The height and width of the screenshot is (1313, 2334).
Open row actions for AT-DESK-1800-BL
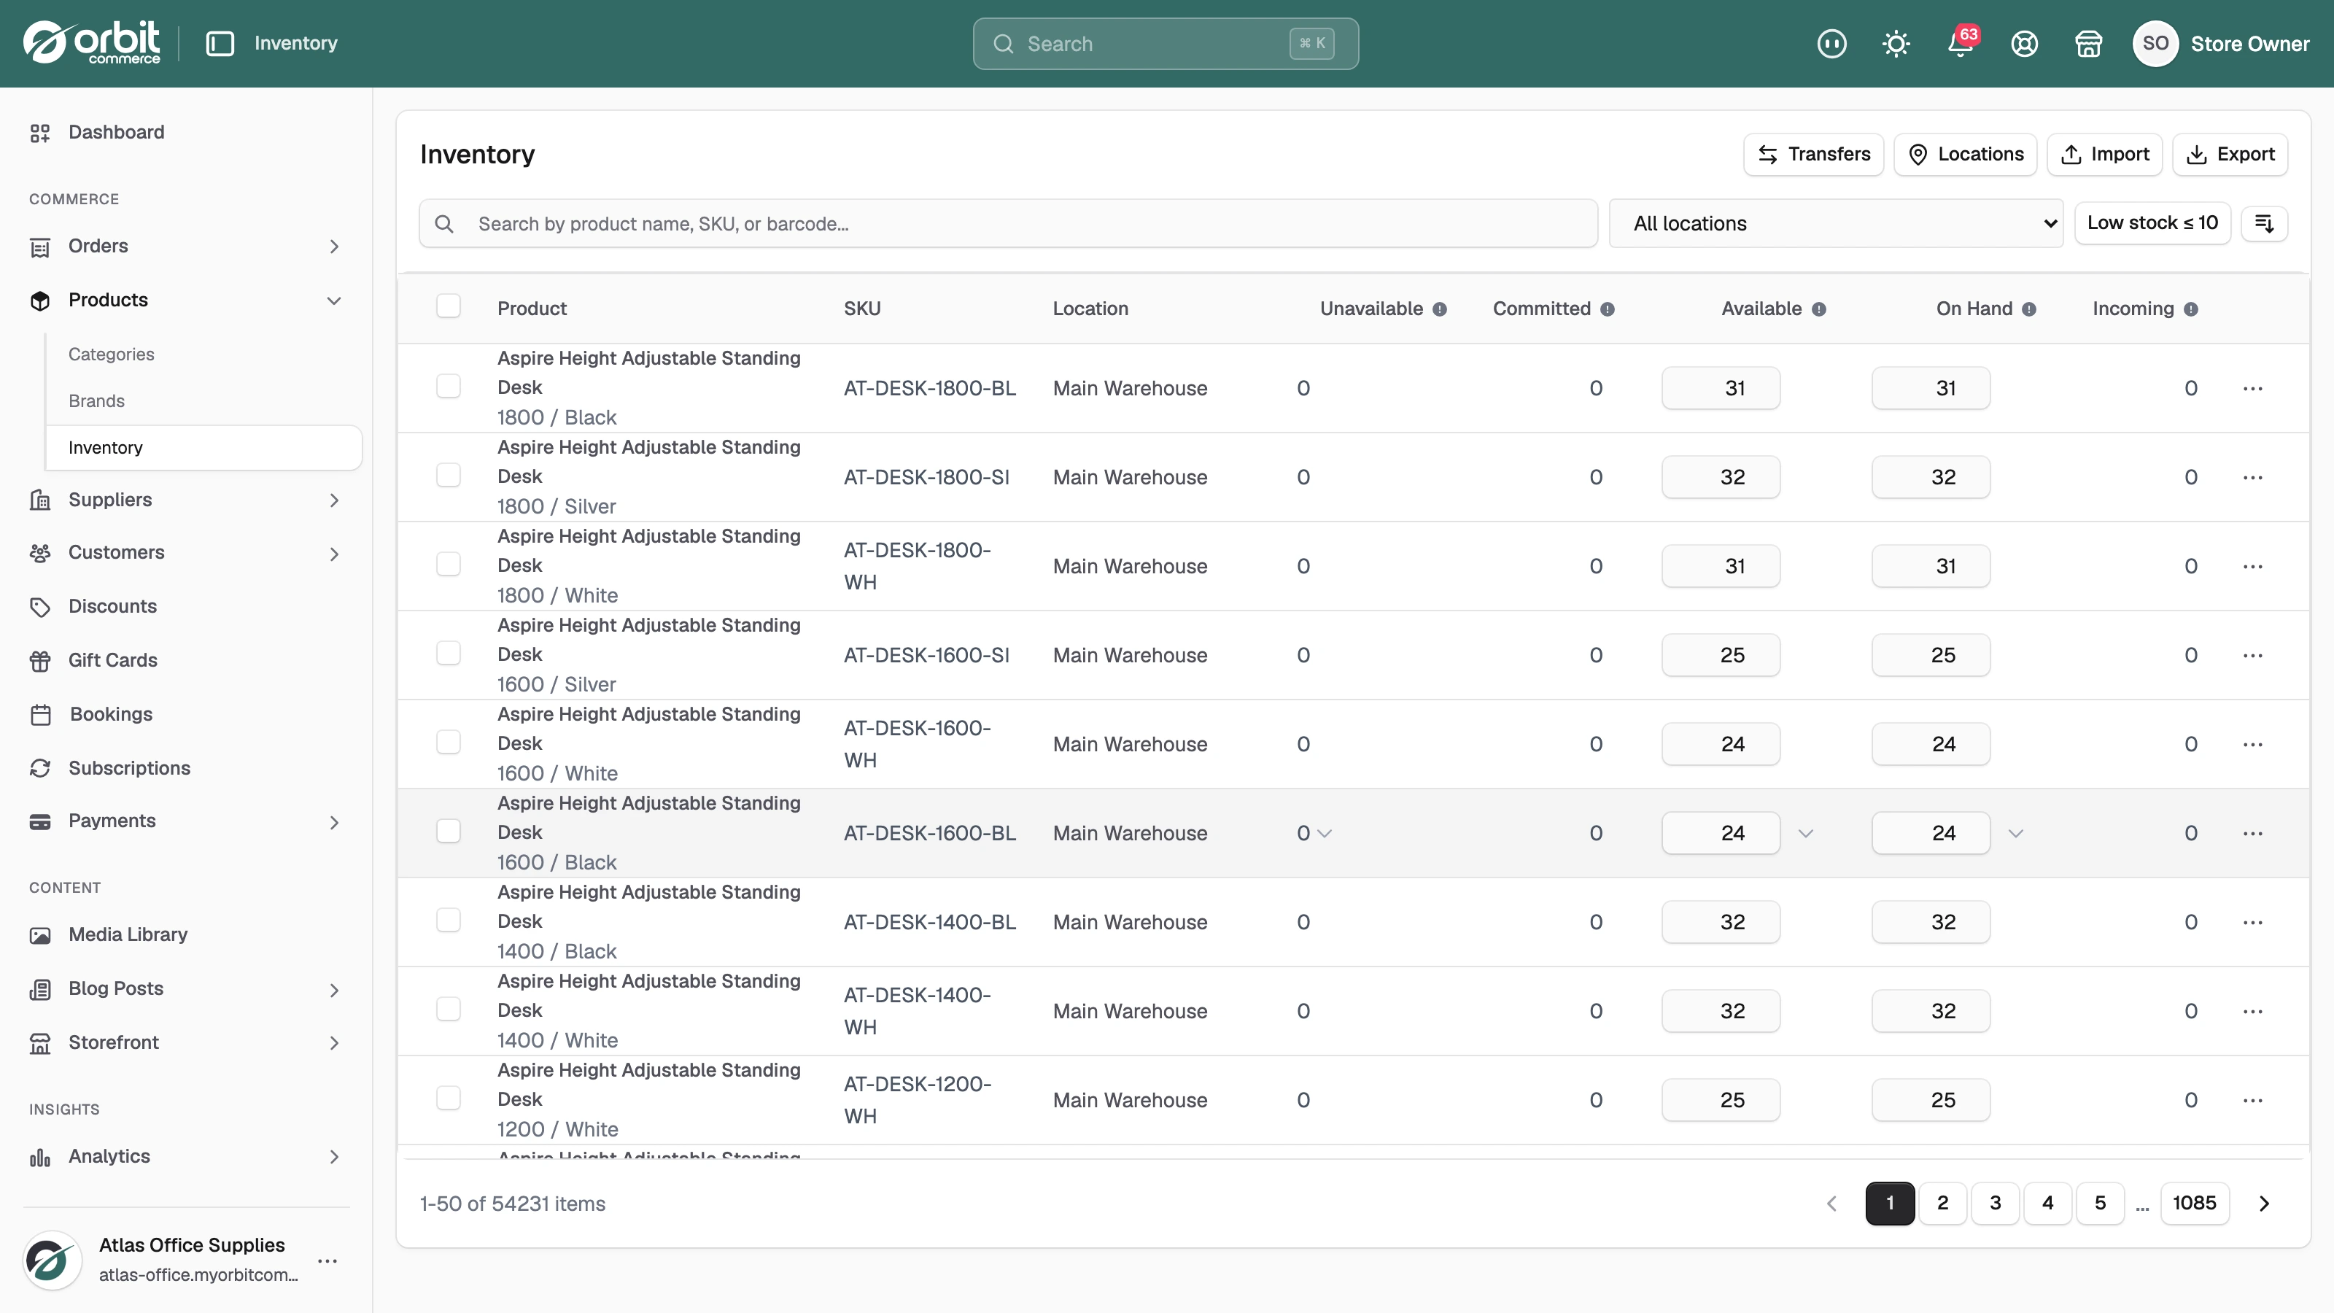point(2253,389)
